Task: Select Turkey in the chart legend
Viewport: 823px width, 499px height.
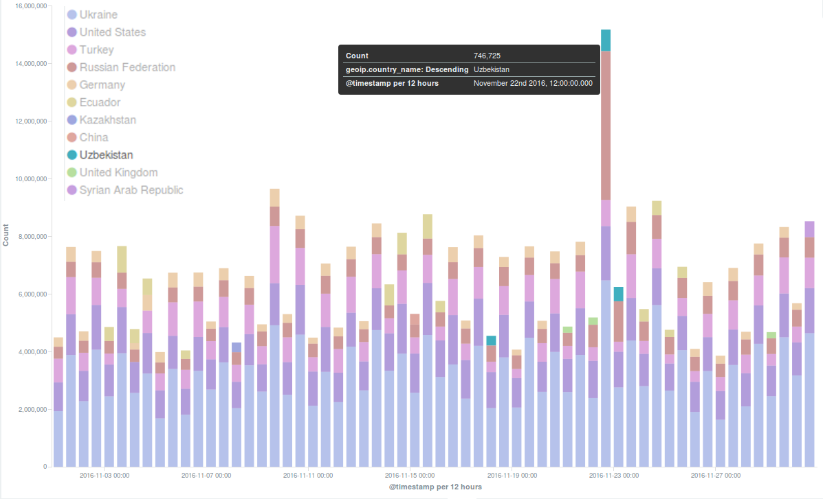Action: tap(96, 50)
